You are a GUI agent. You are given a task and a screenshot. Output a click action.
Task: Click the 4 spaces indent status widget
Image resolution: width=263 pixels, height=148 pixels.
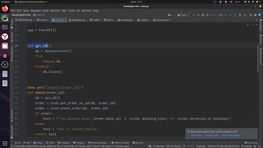201,146
